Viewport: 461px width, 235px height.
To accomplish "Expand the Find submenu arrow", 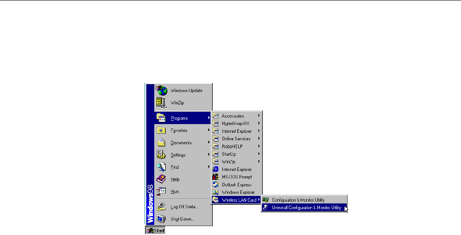I will 209,167.
